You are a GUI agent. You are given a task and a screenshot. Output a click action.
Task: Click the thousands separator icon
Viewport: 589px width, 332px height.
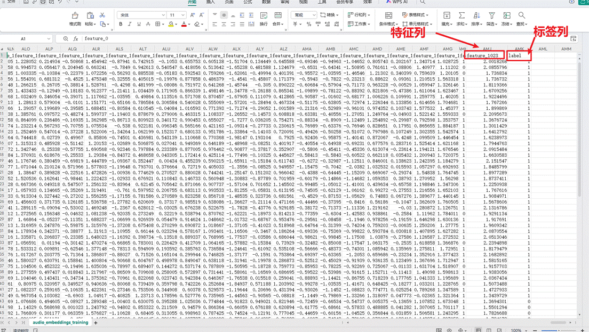318,24
